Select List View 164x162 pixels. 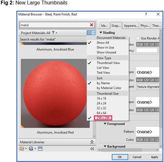[108, 68]
